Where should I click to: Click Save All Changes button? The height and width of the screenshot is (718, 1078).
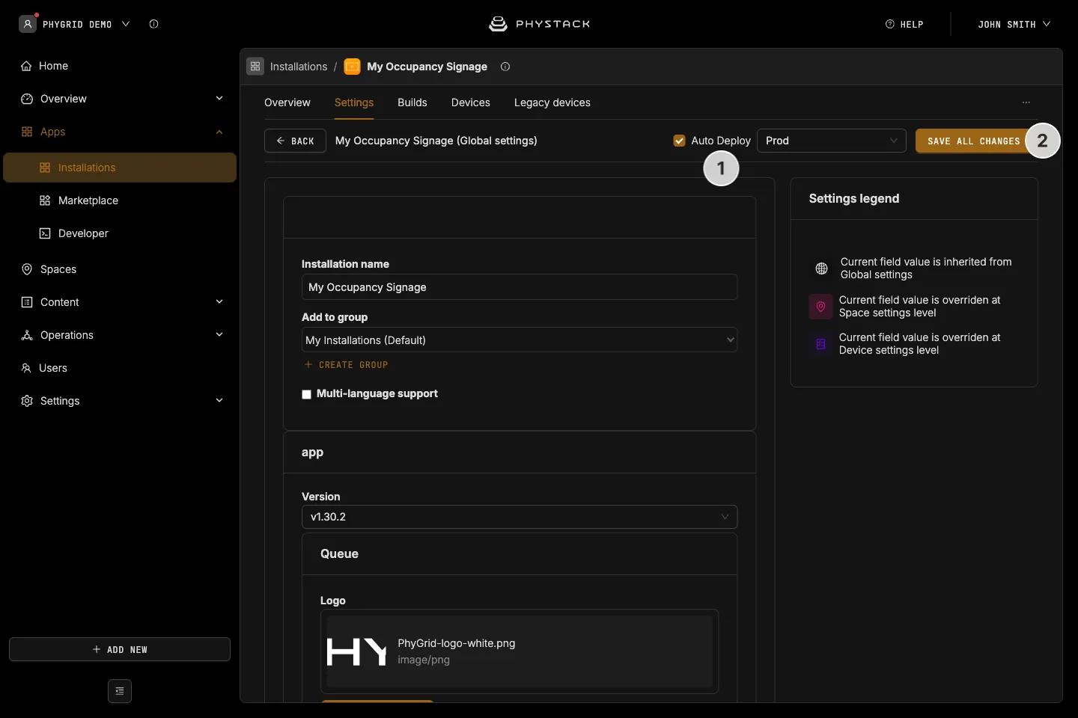point(974,141)
